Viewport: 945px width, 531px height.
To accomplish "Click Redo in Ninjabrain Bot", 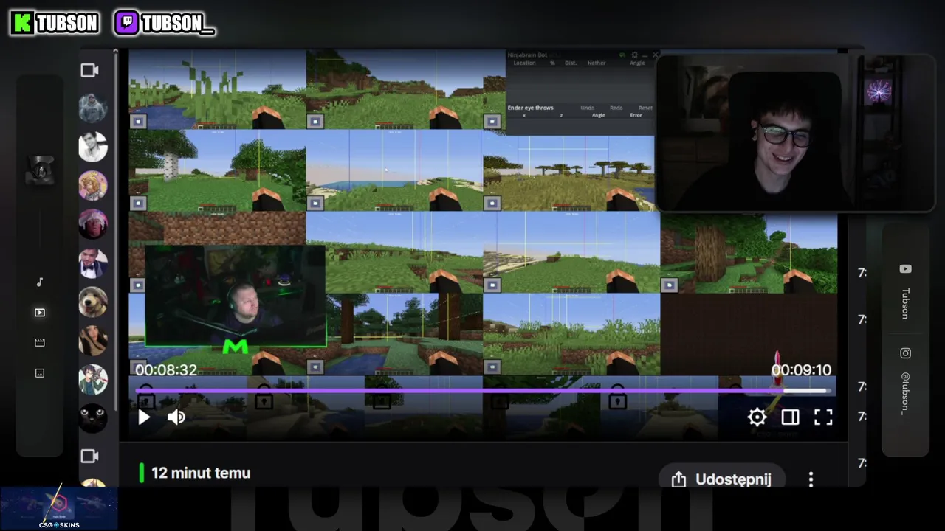I will (x=616, y=108).
